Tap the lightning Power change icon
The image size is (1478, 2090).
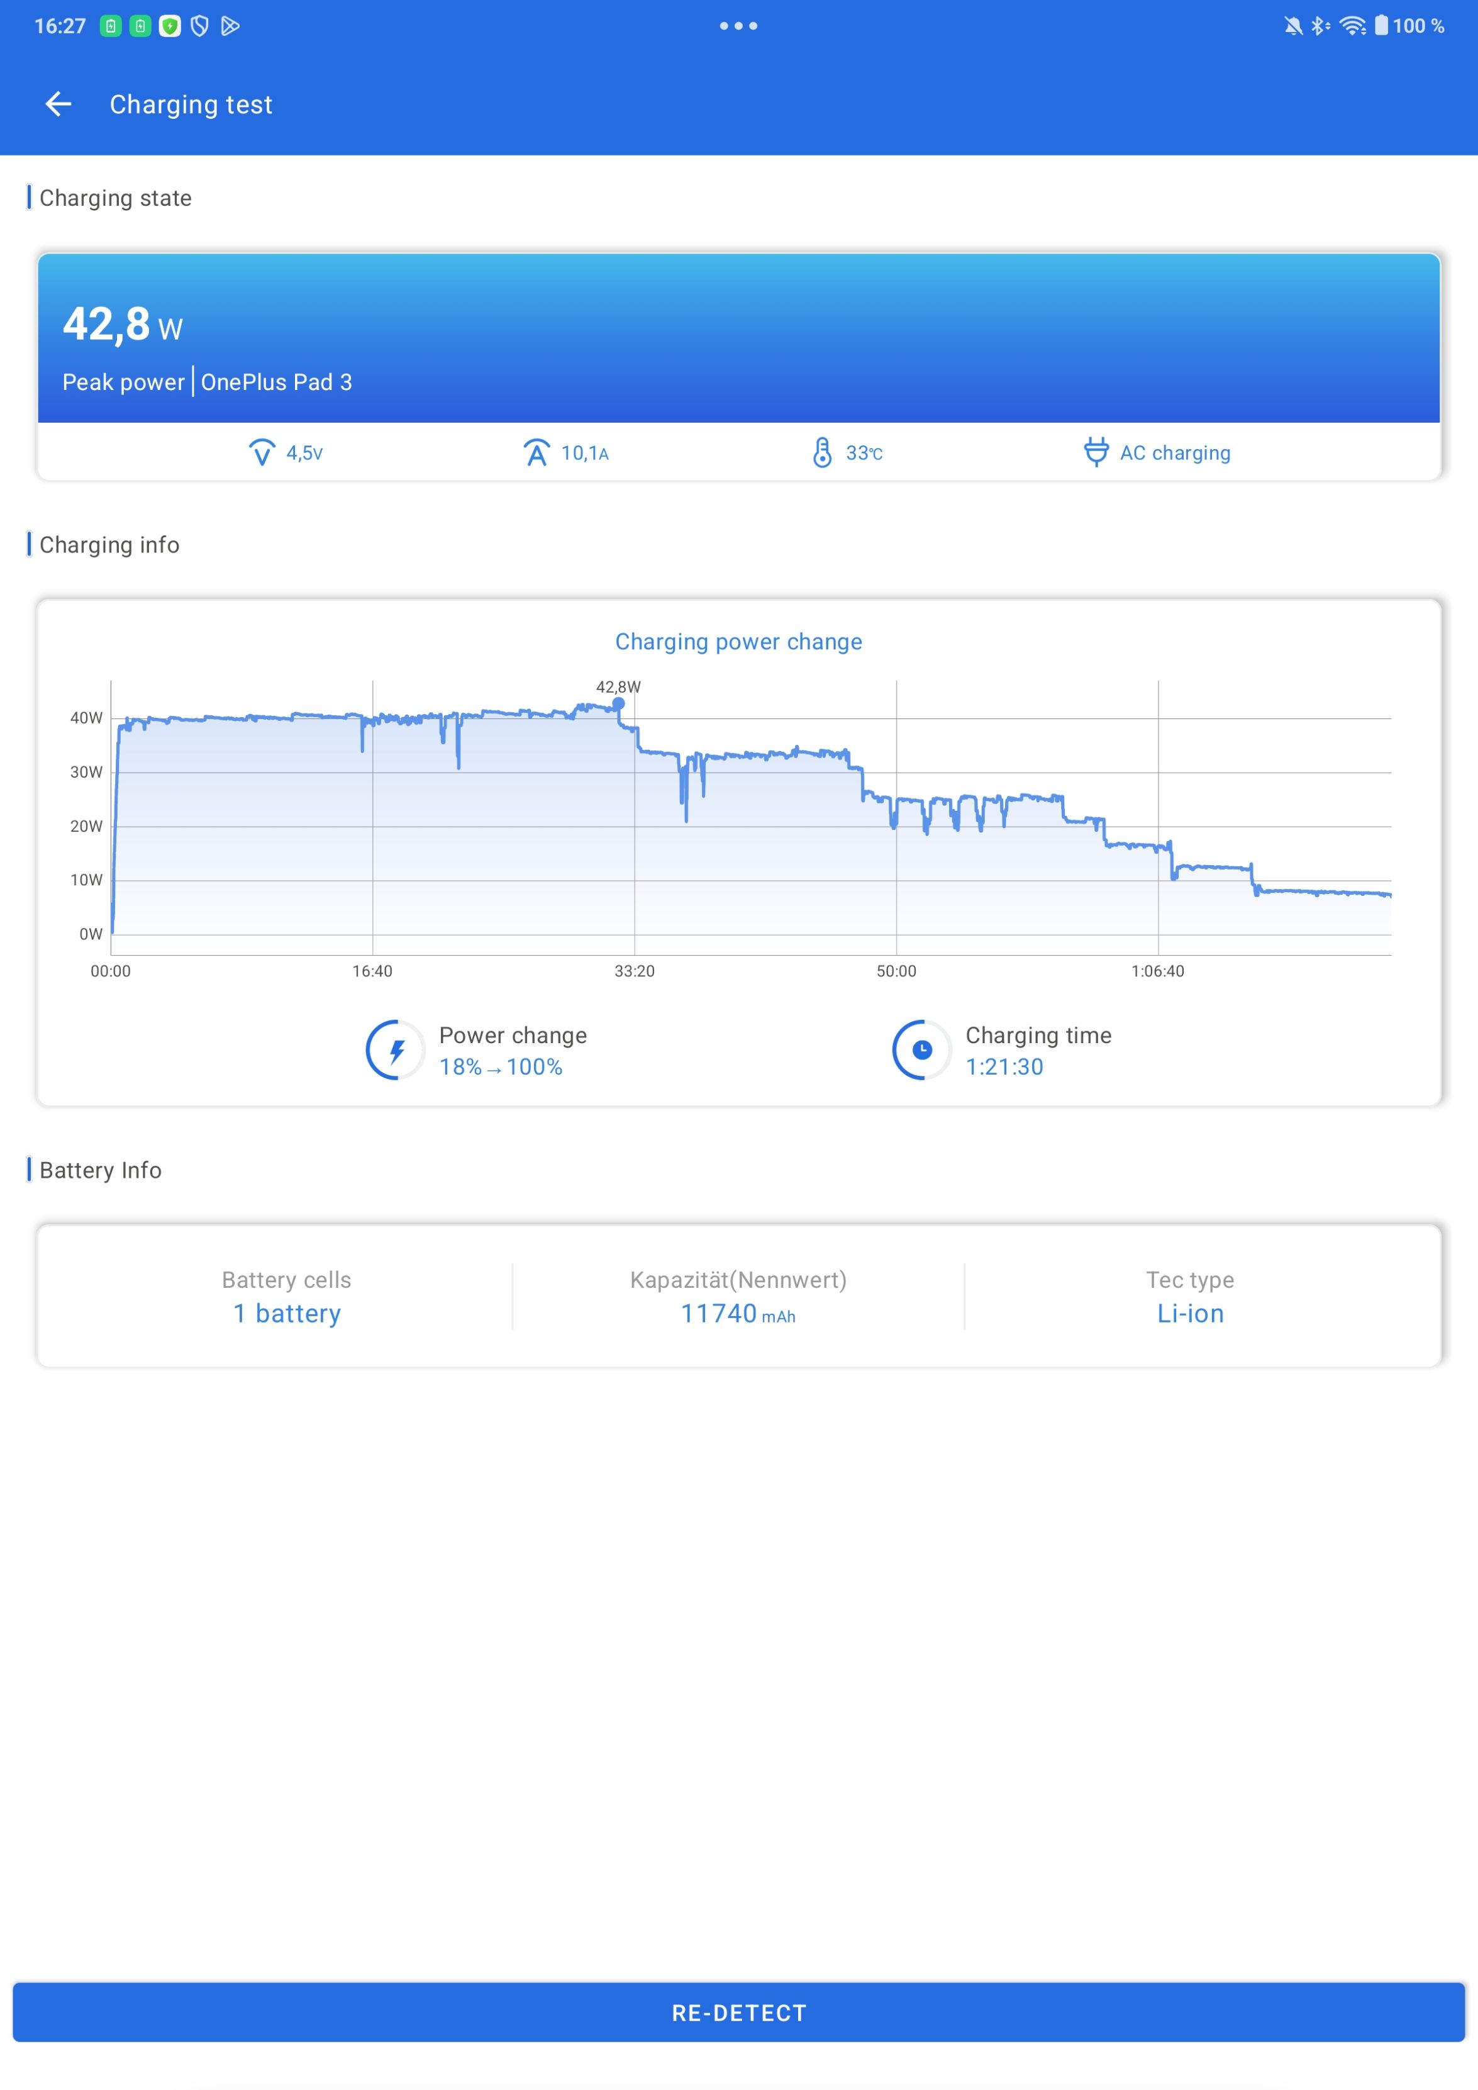coord(396,1051)
